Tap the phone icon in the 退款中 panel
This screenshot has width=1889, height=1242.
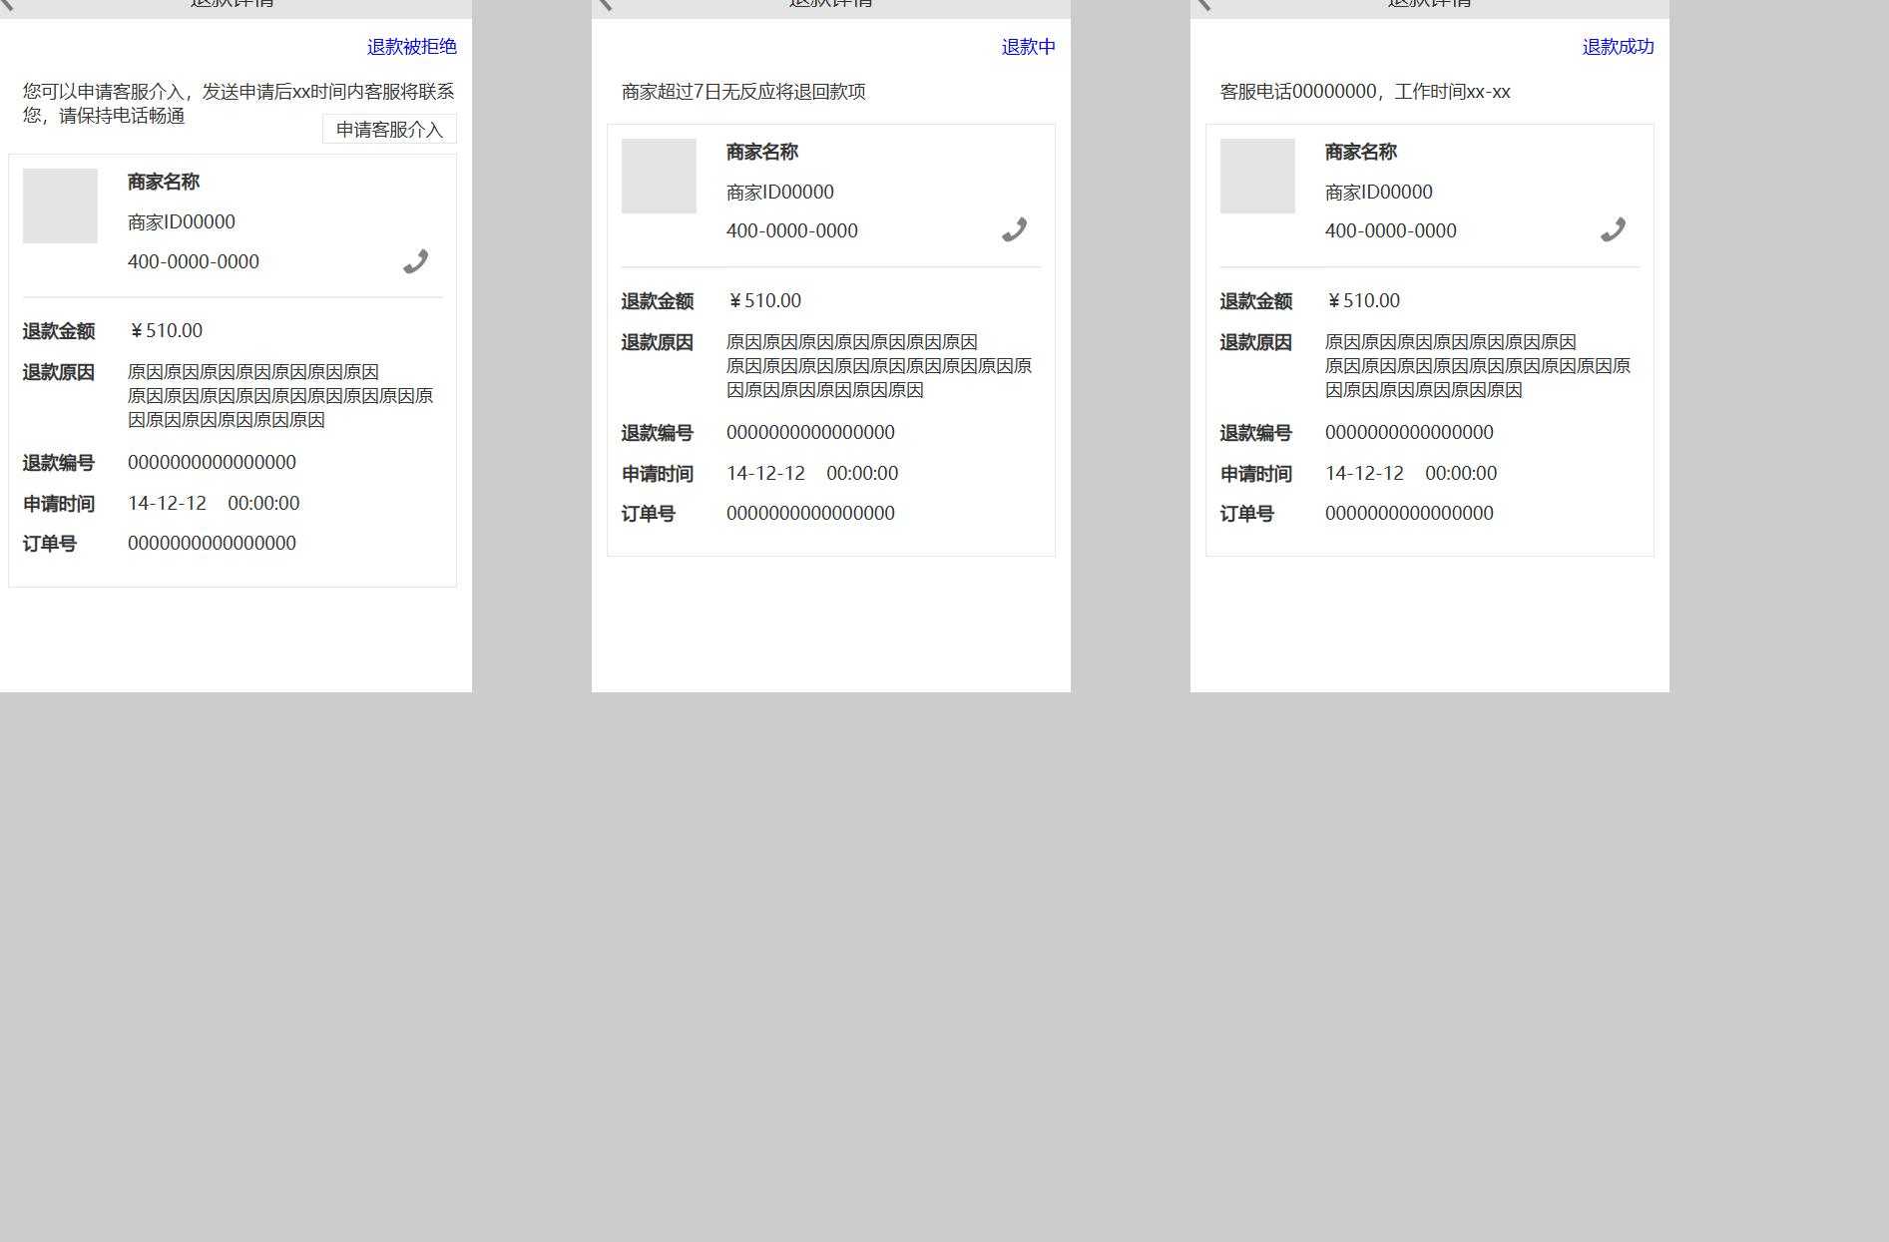pyautogui.click(x=1014, y=230)
